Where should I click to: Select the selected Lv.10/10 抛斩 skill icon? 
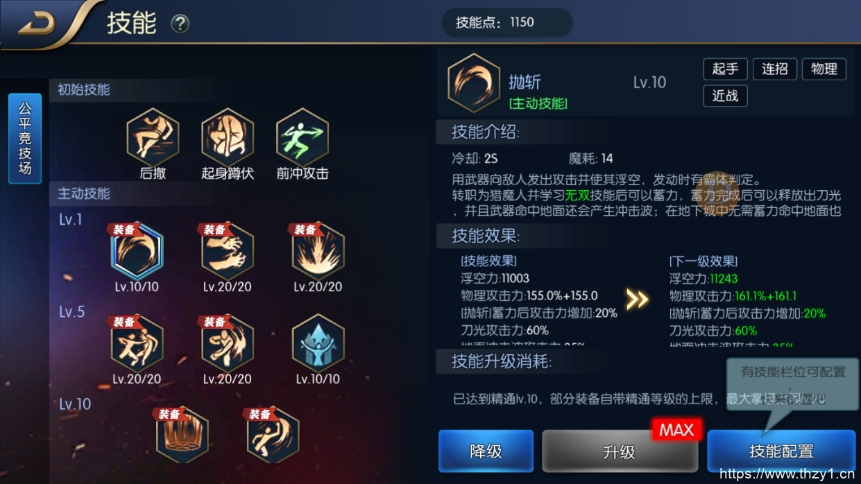[x=137, y=250]
